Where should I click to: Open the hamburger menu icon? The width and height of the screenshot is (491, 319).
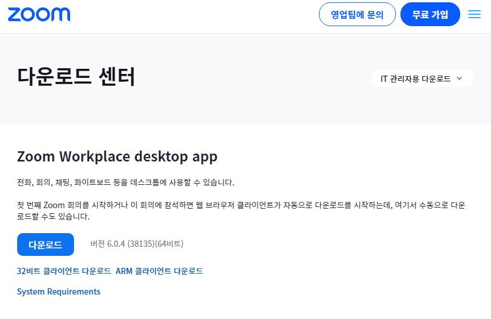tap(474, 14)
